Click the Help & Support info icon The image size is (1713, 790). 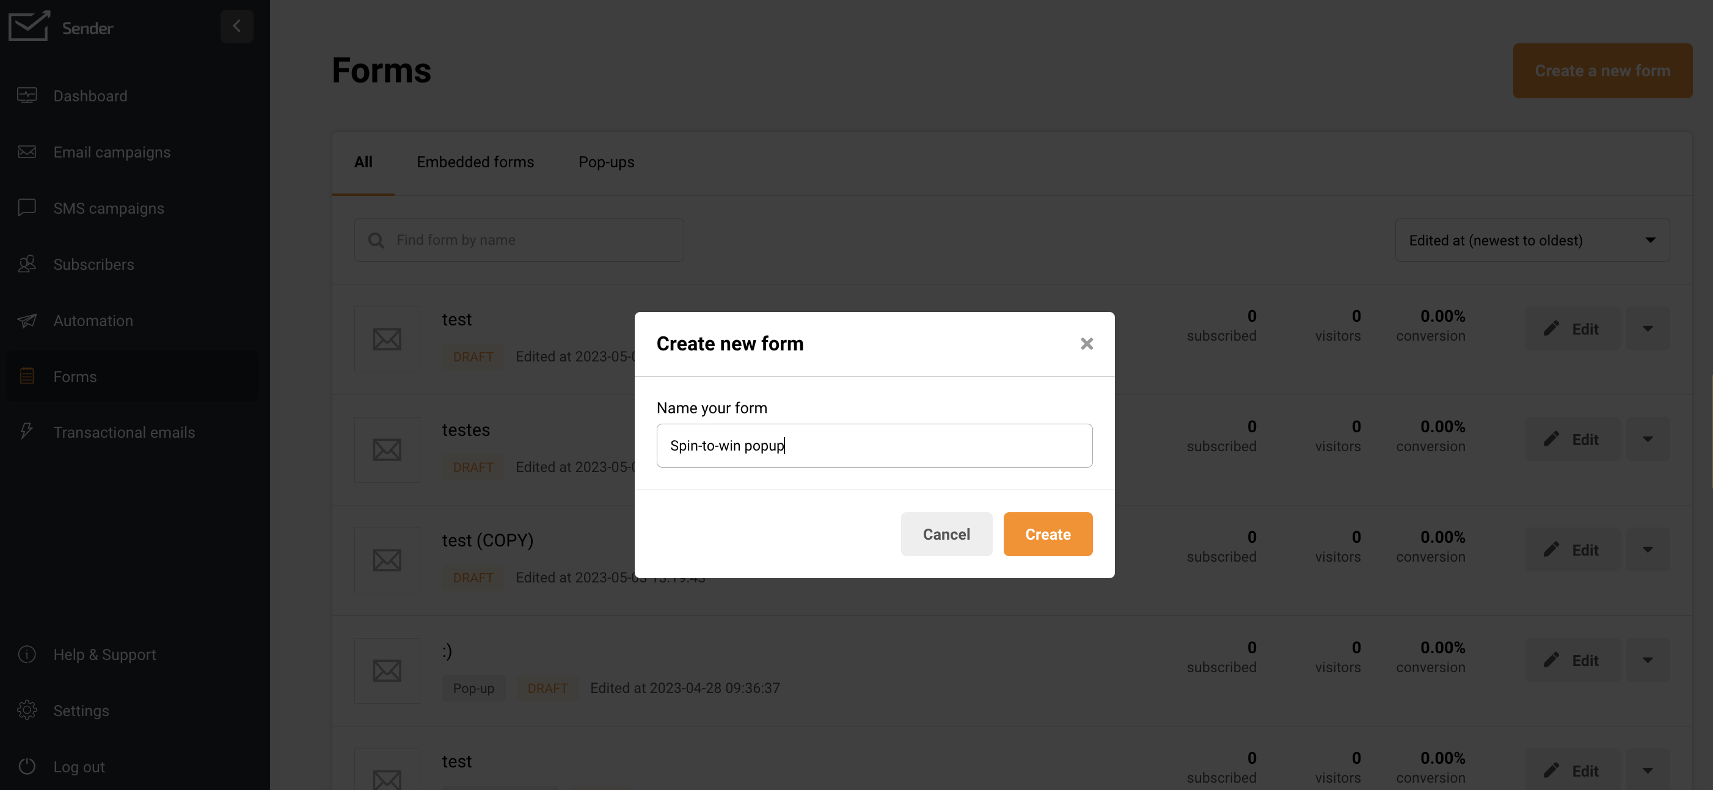pos(27,654)
